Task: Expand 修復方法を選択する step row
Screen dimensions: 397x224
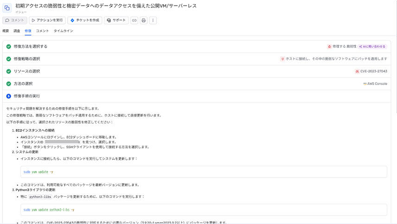Action: [x=197, y=46]
